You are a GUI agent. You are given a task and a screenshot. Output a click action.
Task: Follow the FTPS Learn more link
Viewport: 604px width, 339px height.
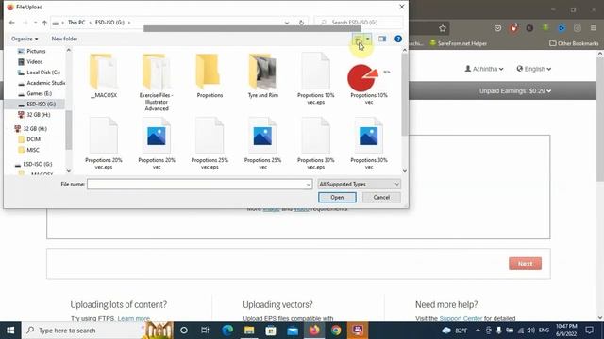134,318
